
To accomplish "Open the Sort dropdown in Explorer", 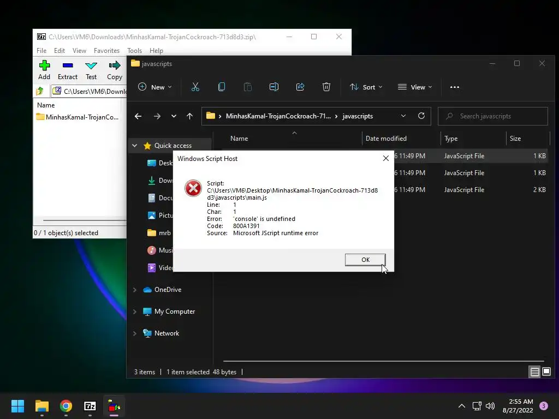I will tap(366, 87).
